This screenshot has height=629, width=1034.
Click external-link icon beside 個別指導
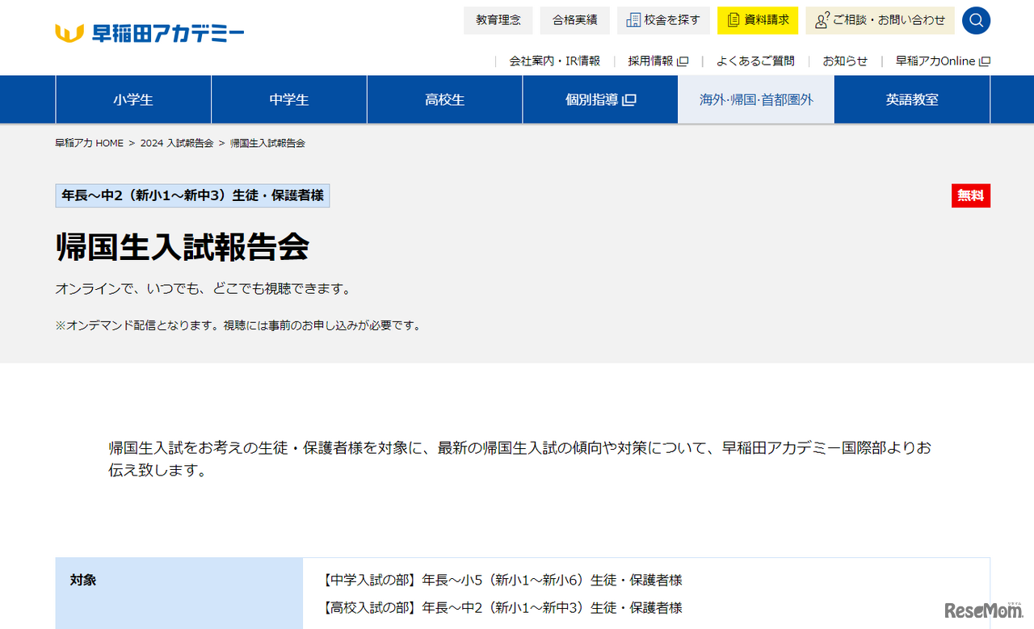coord(629,100)
